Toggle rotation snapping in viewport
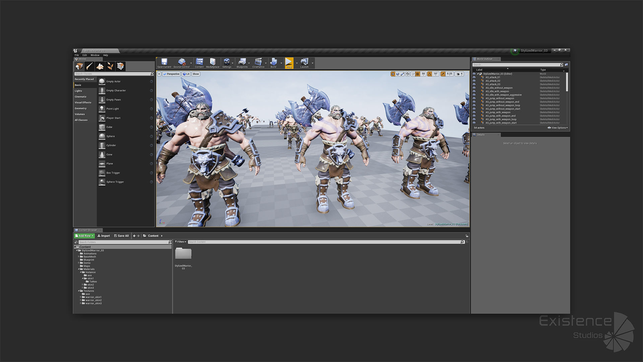643x362 pixels. click(x=429, y=74)
